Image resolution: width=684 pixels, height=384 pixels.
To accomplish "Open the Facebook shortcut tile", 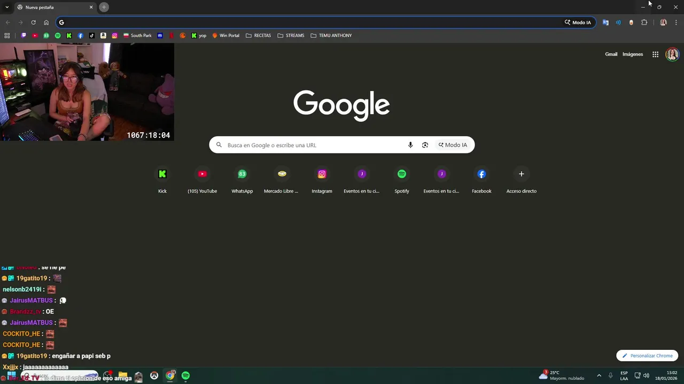I will (481, 180).
